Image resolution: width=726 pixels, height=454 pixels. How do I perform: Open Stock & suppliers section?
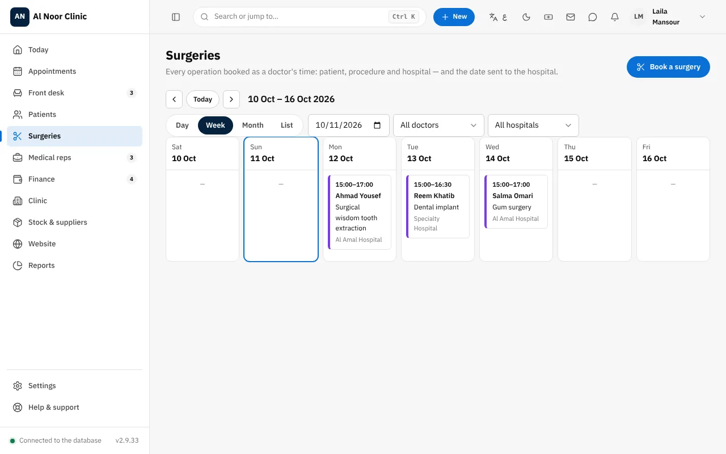pyautogui.click(x=74, y=222)
